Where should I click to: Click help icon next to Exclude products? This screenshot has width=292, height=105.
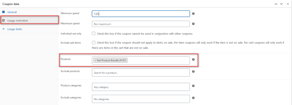193,71
